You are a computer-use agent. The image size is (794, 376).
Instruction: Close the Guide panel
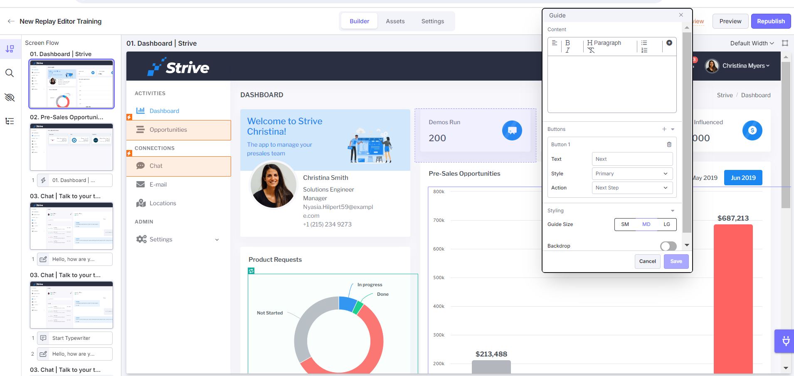tap(681, 15)
